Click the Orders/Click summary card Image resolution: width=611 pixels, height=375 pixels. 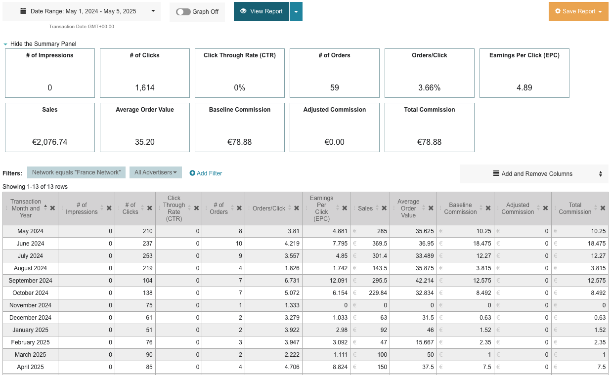(430, 73)
